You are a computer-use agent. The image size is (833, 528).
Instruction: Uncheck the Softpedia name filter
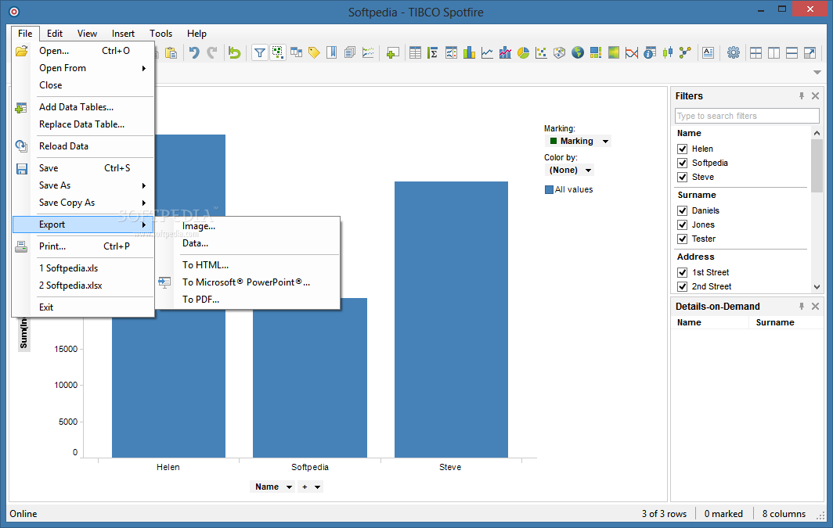pyautogui.click(x=683, y=163)
